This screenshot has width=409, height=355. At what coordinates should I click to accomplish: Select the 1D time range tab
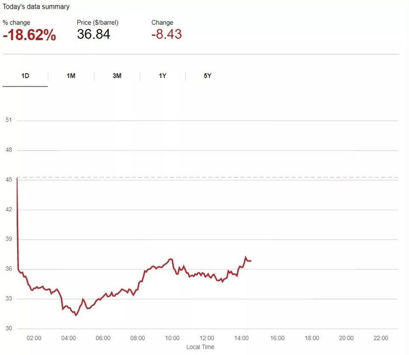click(25, 76)
